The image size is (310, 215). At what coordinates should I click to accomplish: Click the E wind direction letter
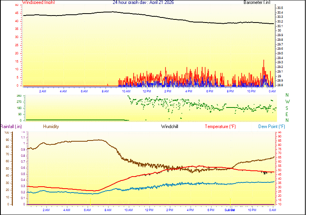pyautogui.click(x=287, y=114)
